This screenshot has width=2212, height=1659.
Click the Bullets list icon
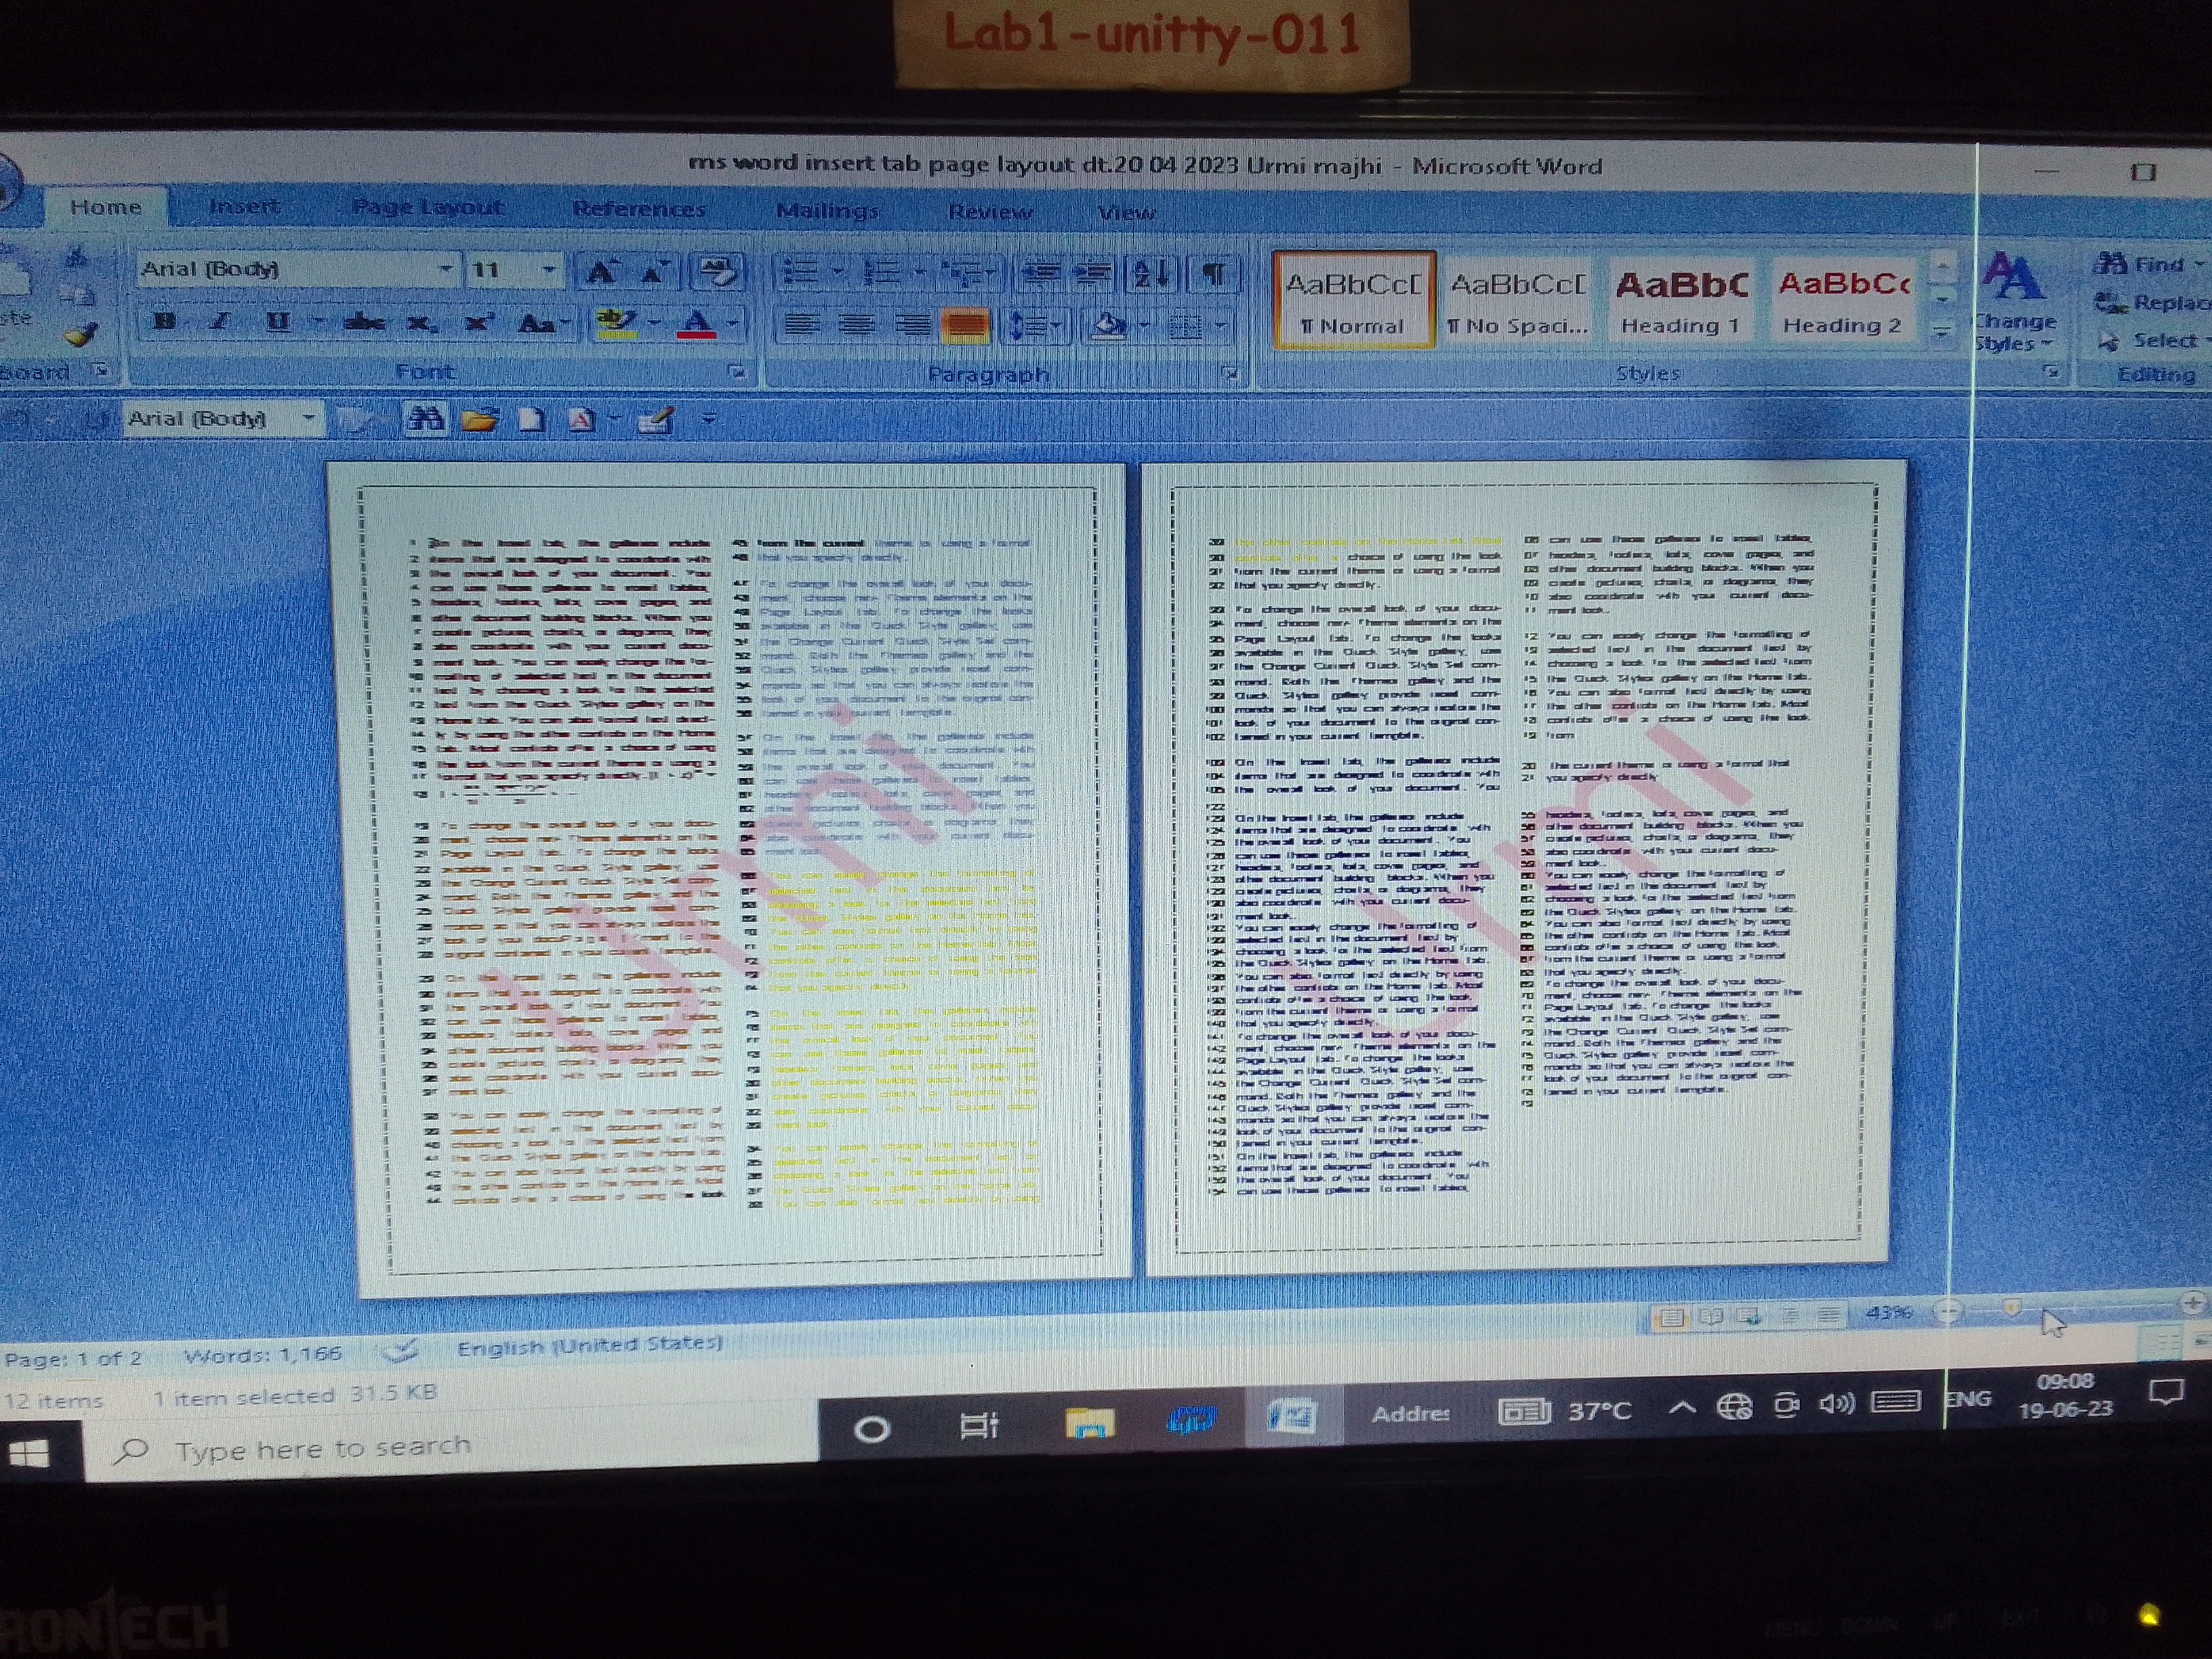point(801,272)
